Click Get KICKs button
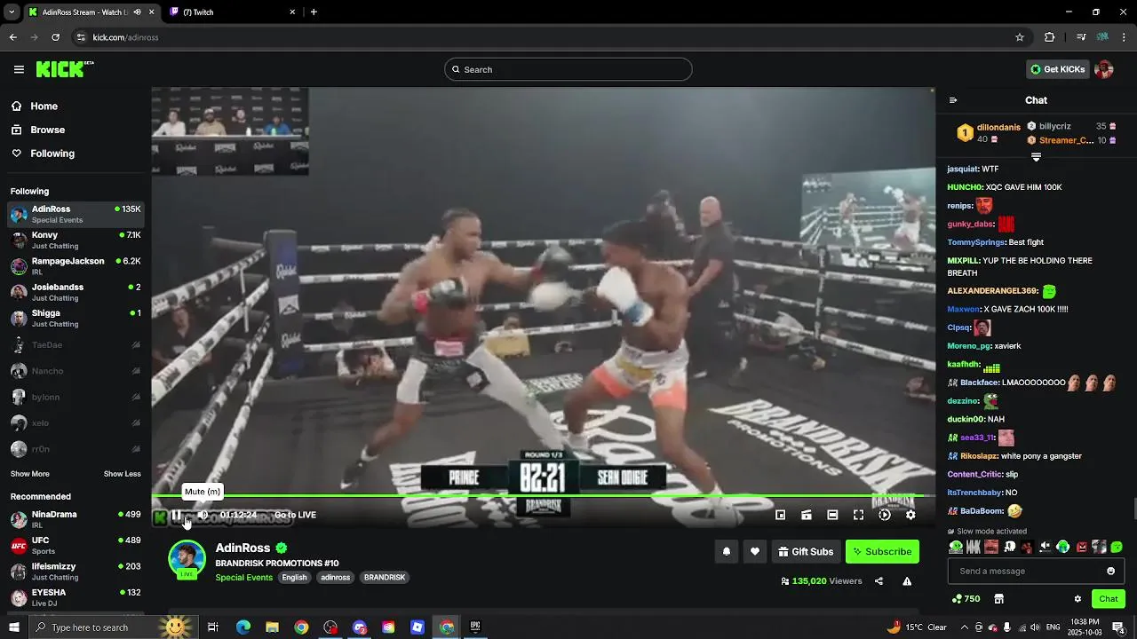The image size is (1137, 639). coord(1057,69)
